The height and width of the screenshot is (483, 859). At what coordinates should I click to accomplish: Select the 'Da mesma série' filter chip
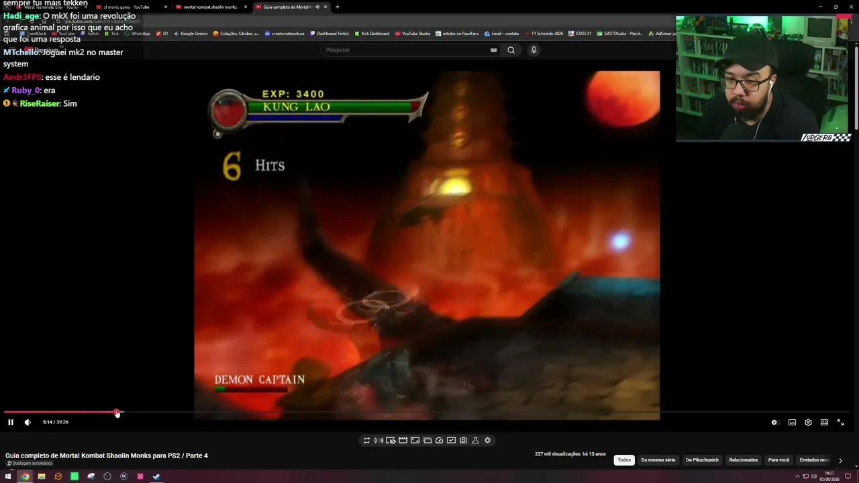(x=658, y=460)
